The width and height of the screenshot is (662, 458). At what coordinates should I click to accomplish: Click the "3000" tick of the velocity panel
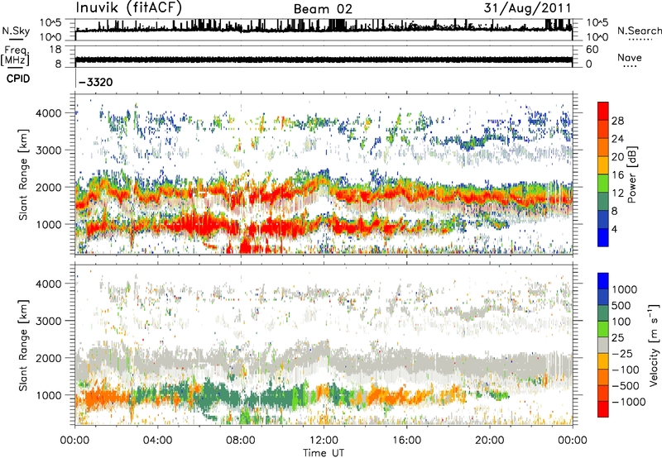(x=49, y=321)
